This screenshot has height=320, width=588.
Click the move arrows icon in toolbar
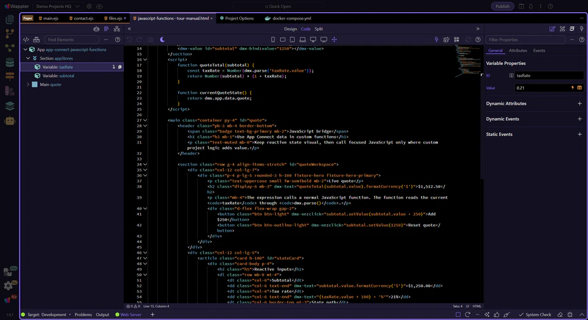pyautogui.click(x=334, y=39)
